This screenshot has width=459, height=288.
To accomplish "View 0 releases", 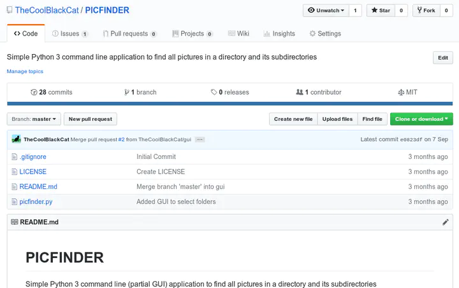I will [229, 92].
